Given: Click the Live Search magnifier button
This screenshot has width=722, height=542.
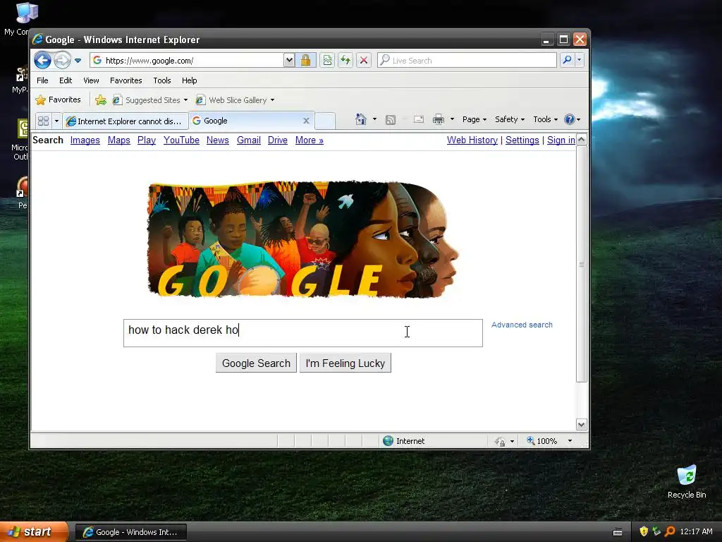Looking at the screenshot, I should pyautogui.click(x=568, y=60).
